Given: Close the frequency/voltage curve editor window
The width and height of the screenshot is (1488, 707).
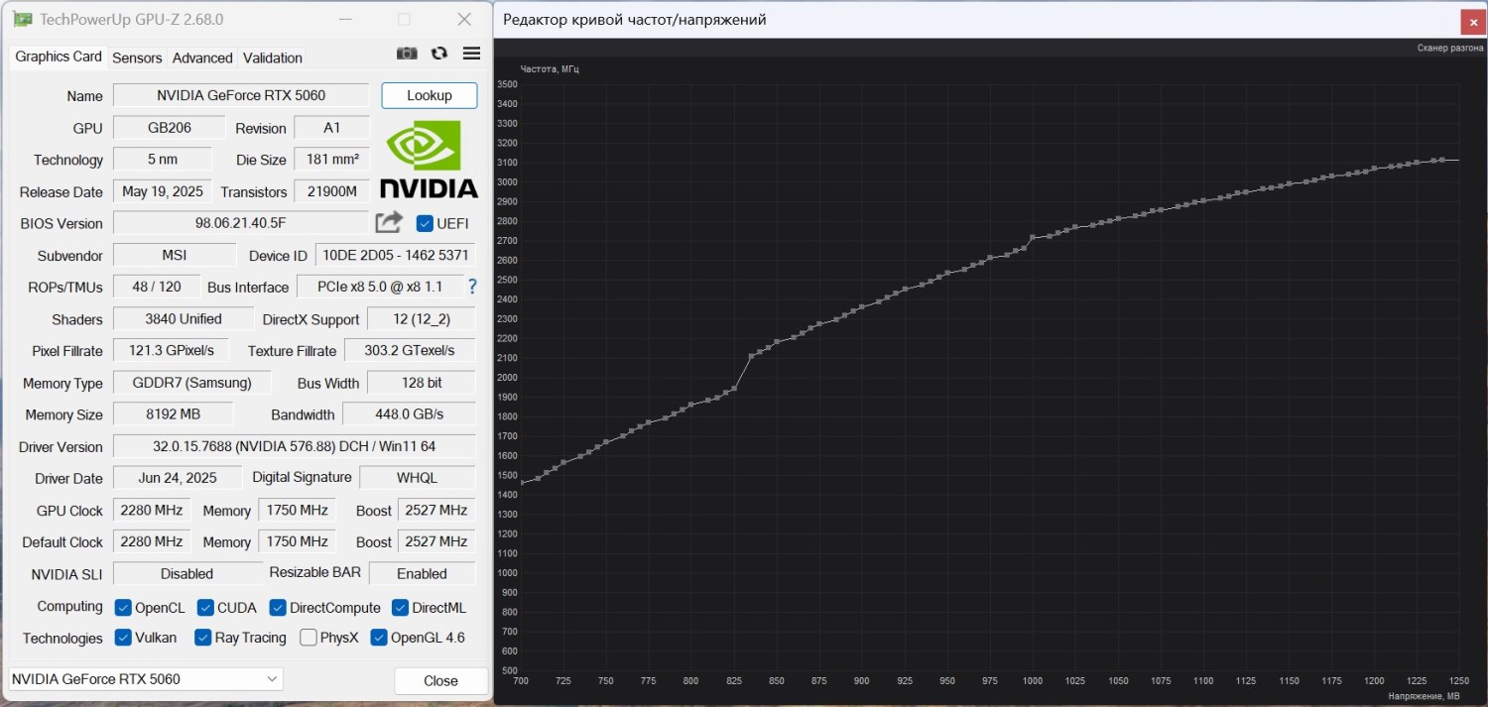Looking at the screenshot, I should coord(1472,21).
